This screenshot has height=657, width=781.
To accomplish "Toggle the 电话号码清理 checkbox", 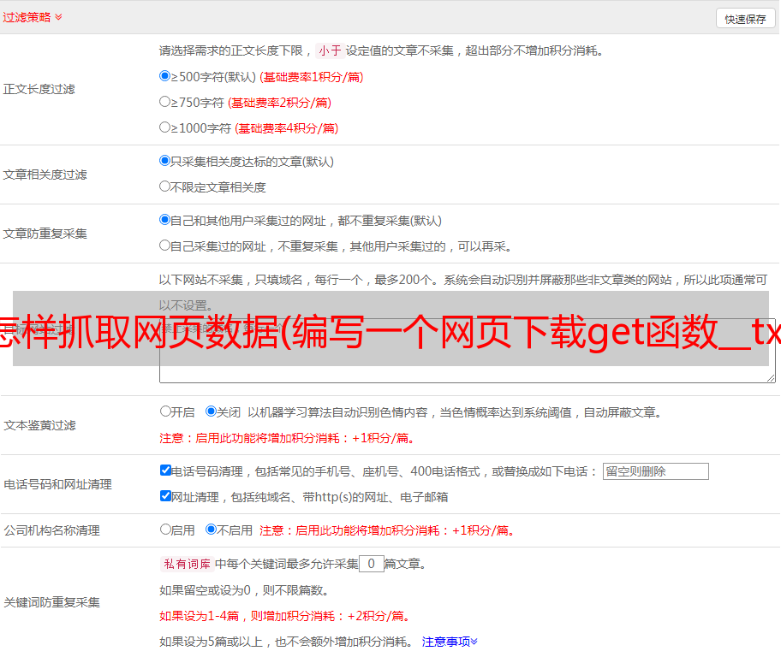I will (x=165, y=471).
